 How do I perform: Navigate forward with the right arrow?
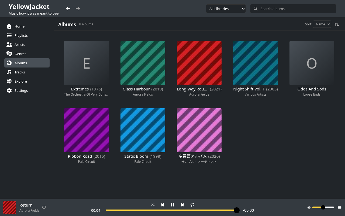click(x=78, y=9)
